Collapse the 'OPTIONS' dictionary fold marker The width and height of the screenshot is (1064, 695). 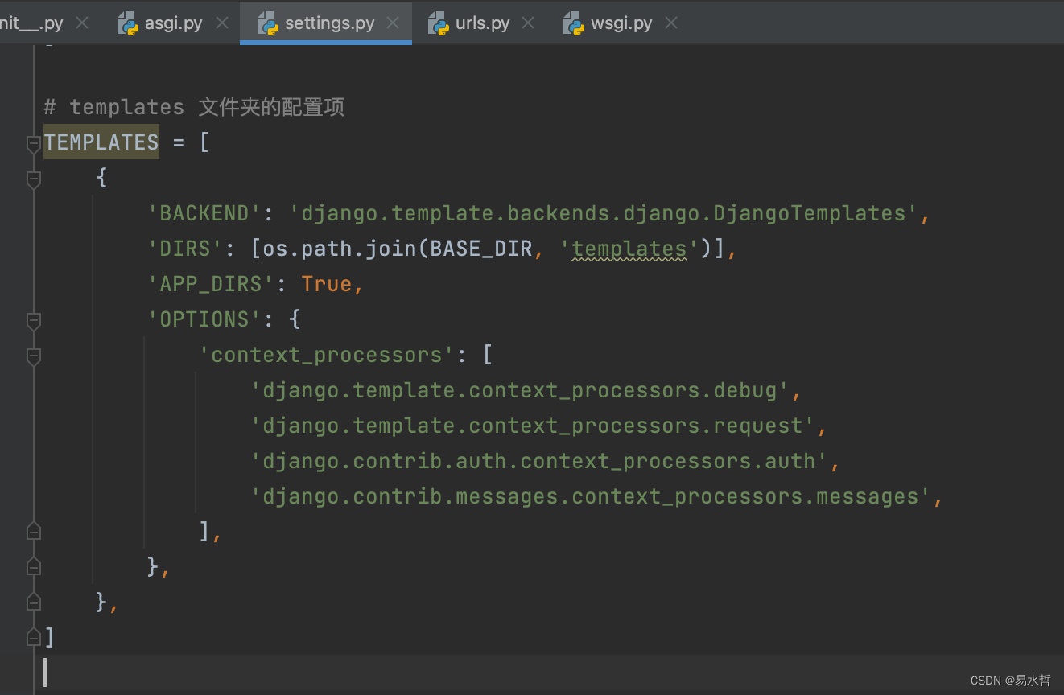click(34, 322)
